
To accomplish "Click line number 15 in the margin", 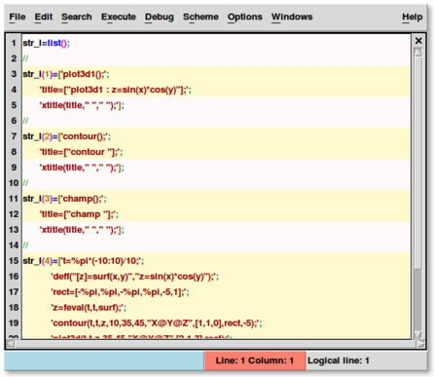I will click(14, 261).
